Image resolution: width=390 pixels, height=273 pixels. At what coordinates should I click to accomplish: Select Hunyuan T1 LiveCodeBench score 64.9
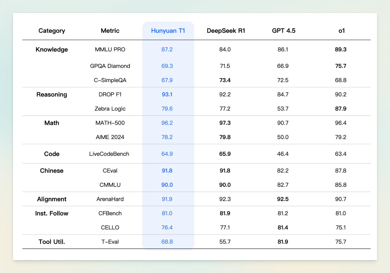coord(167,154)
